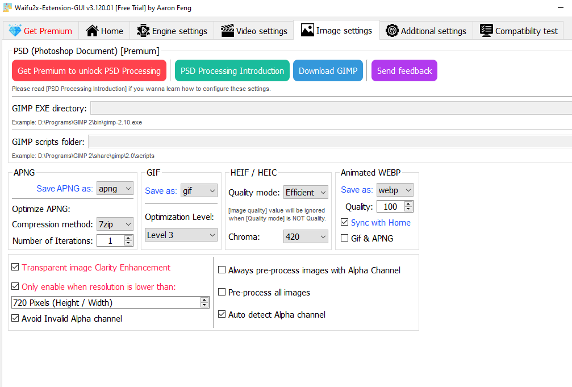
Task: Click Get Premium to unlock PSD Processing
Action: 89,70
